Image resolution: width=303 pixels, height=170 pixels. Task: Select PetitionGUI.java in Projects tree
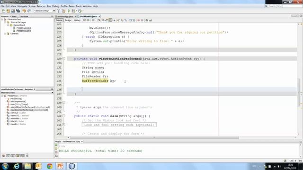pos(24,31)
